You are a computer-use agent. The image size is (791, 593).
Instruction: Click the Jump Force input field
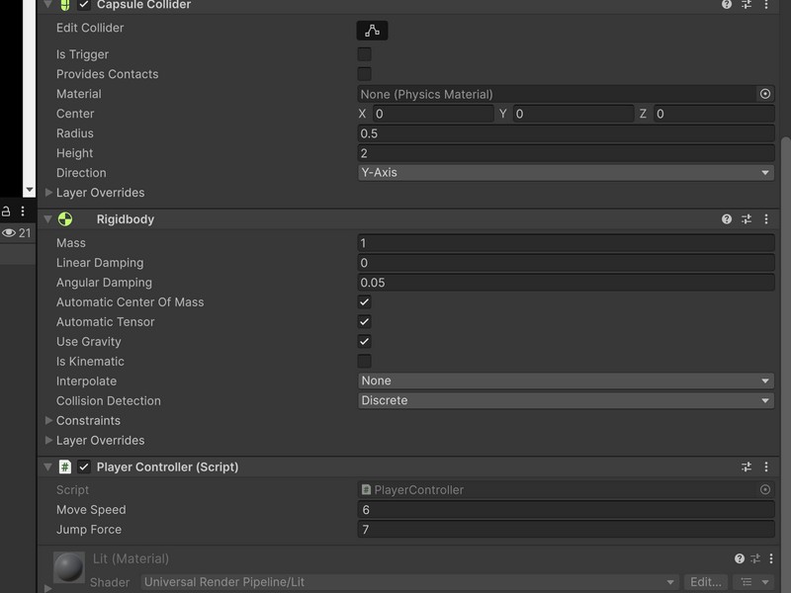click(x=566, y=530)
